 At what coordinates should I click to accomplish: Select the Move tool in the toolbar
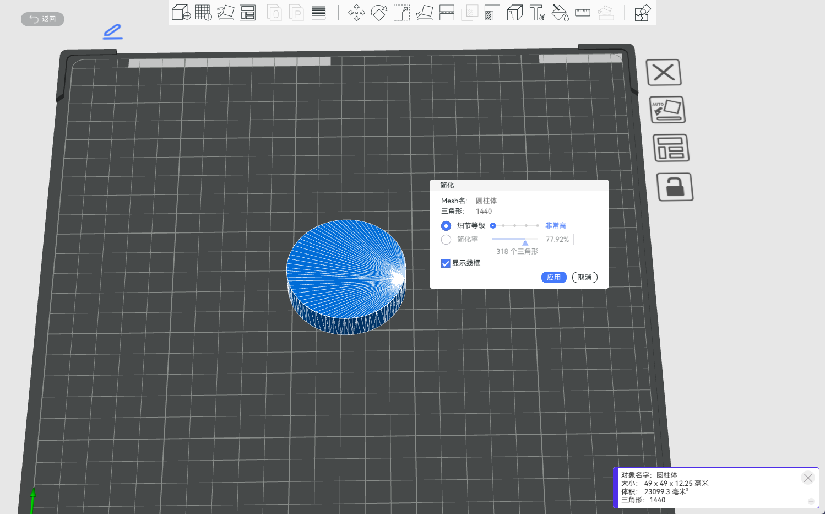(356, 13)
